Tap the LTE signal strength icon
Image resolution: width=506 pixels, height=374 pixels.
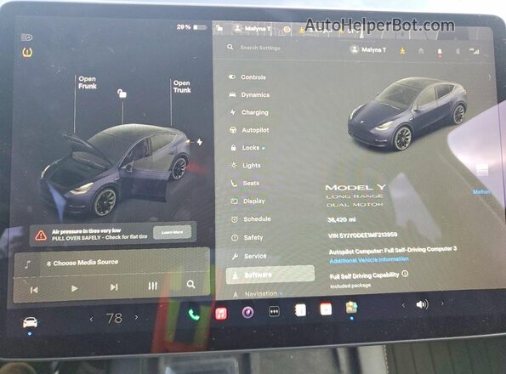pyautogui.click(x=474, y=51)
